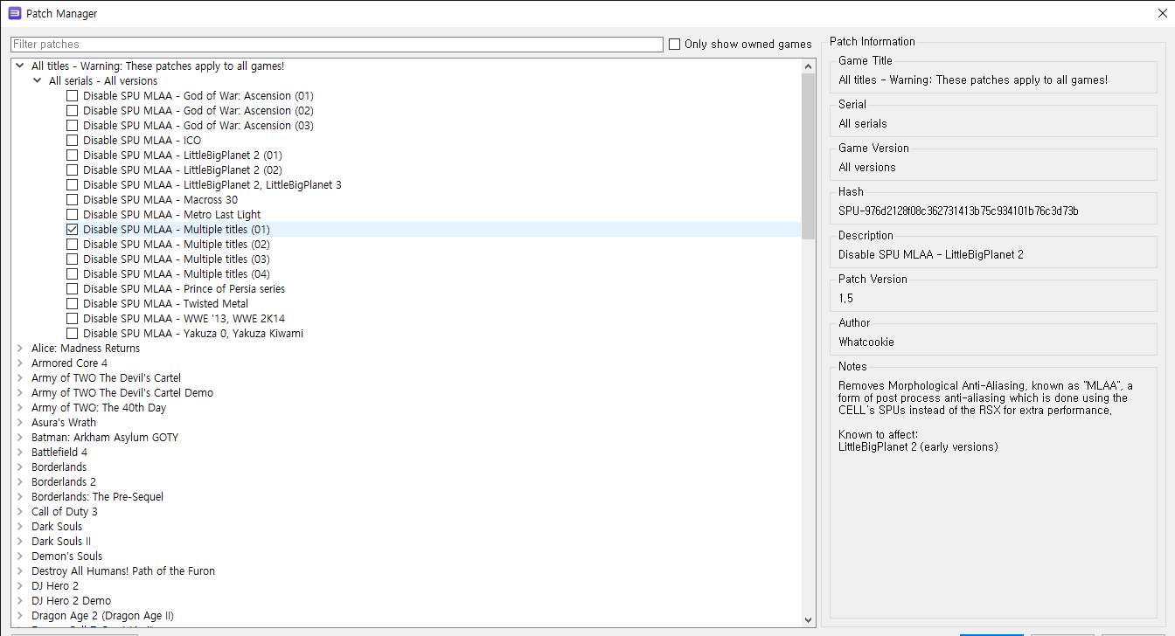
Task: Check Disable SPU MLAA - WWE '13, WWE 2K14
Action: [72, 319]
